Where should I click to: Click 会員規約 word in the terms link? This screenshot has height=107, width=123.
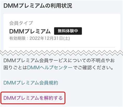[49, 83]
